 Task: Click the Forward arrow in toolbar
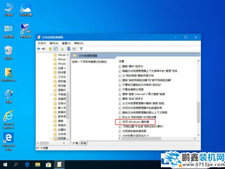pos(43,49)
